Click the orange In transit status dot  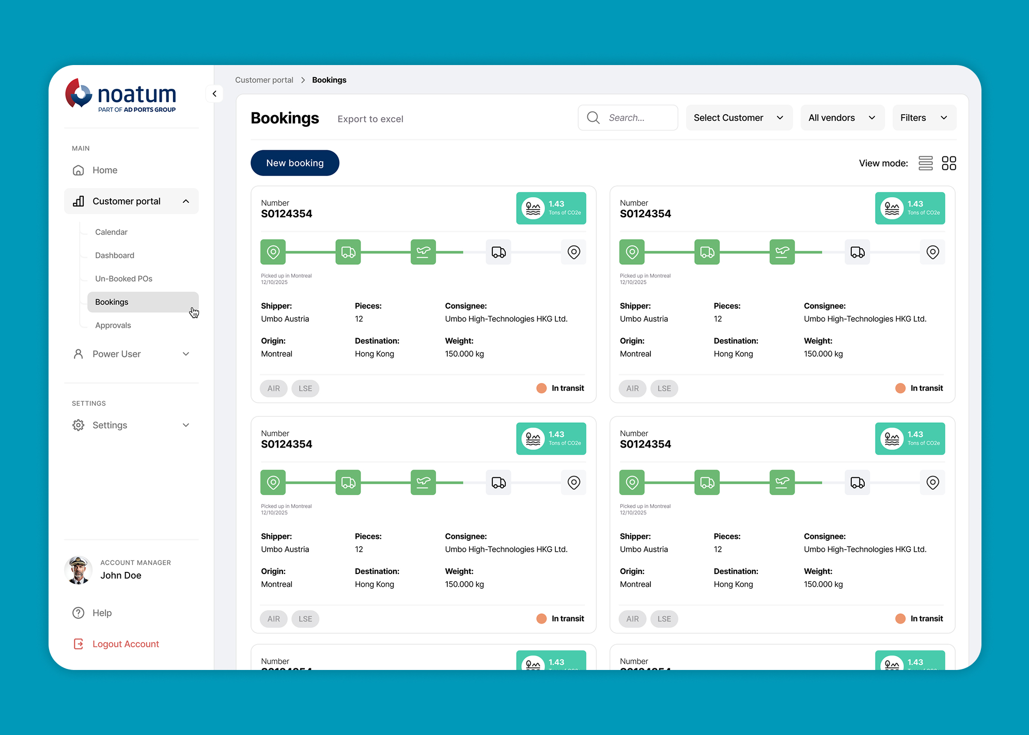point(541,388)
